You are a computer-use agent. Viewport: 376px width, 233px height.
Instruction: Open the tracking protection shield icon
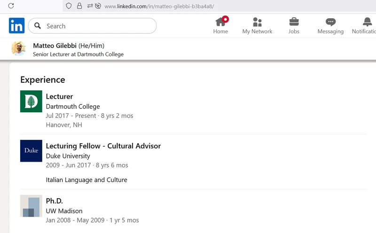point(69,6)
